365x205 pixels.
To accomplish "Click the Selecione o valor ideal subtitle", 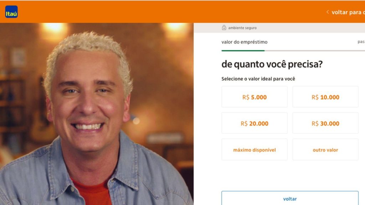I will (x=258, y=79).
